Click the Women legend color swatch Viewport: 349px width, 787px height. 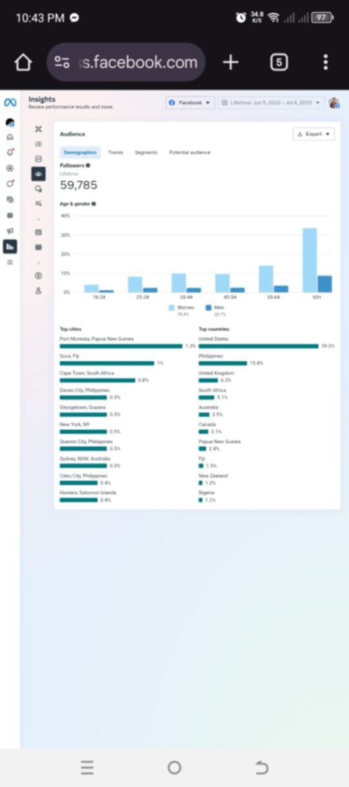click(172, 308)
